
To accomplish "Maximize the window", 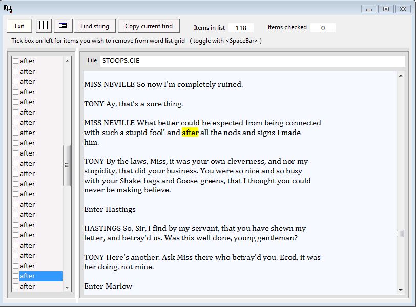I will pos(386,9).
